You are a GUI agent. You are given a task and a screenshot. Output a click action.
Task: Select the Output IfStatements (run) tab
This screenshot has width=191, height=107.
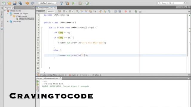click(47, 78)
